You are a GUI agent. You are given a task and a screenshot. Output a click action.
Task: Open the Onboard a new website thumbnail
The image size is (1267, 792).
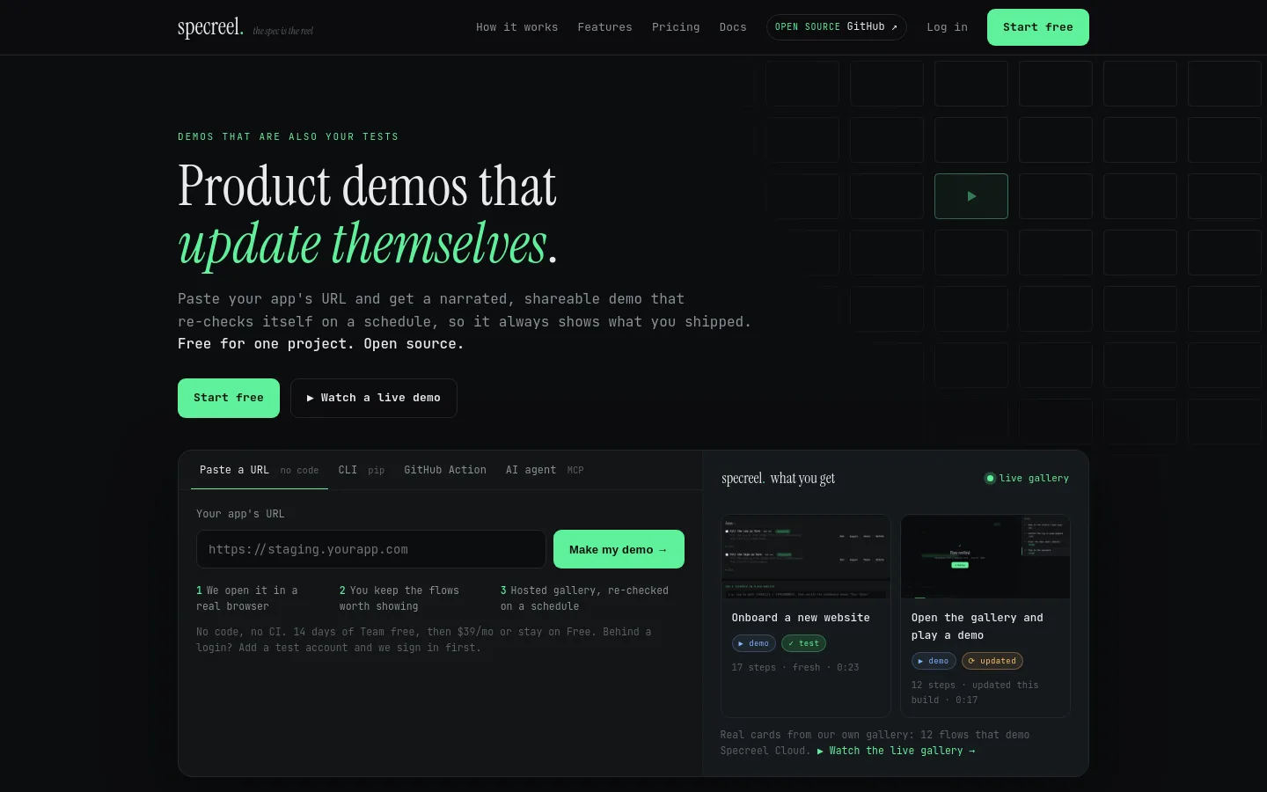click(x=806, y=557)
